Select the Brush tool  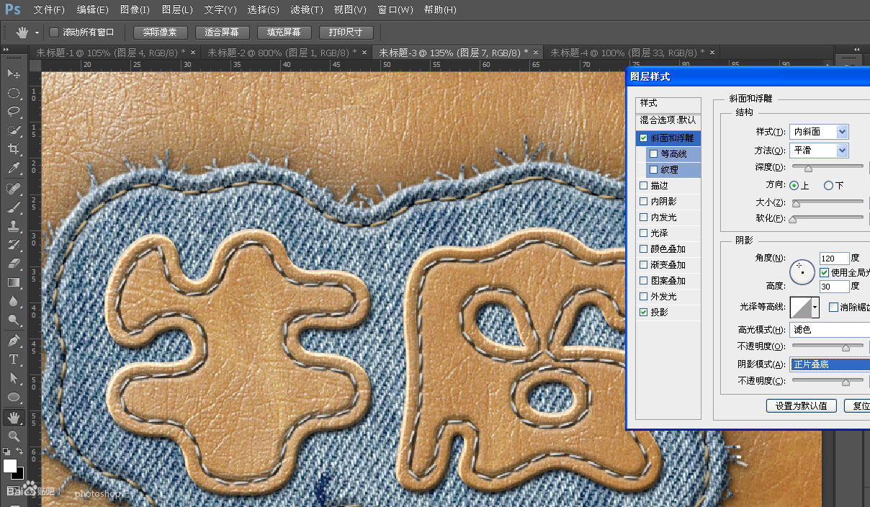click(x=13, y=207)
